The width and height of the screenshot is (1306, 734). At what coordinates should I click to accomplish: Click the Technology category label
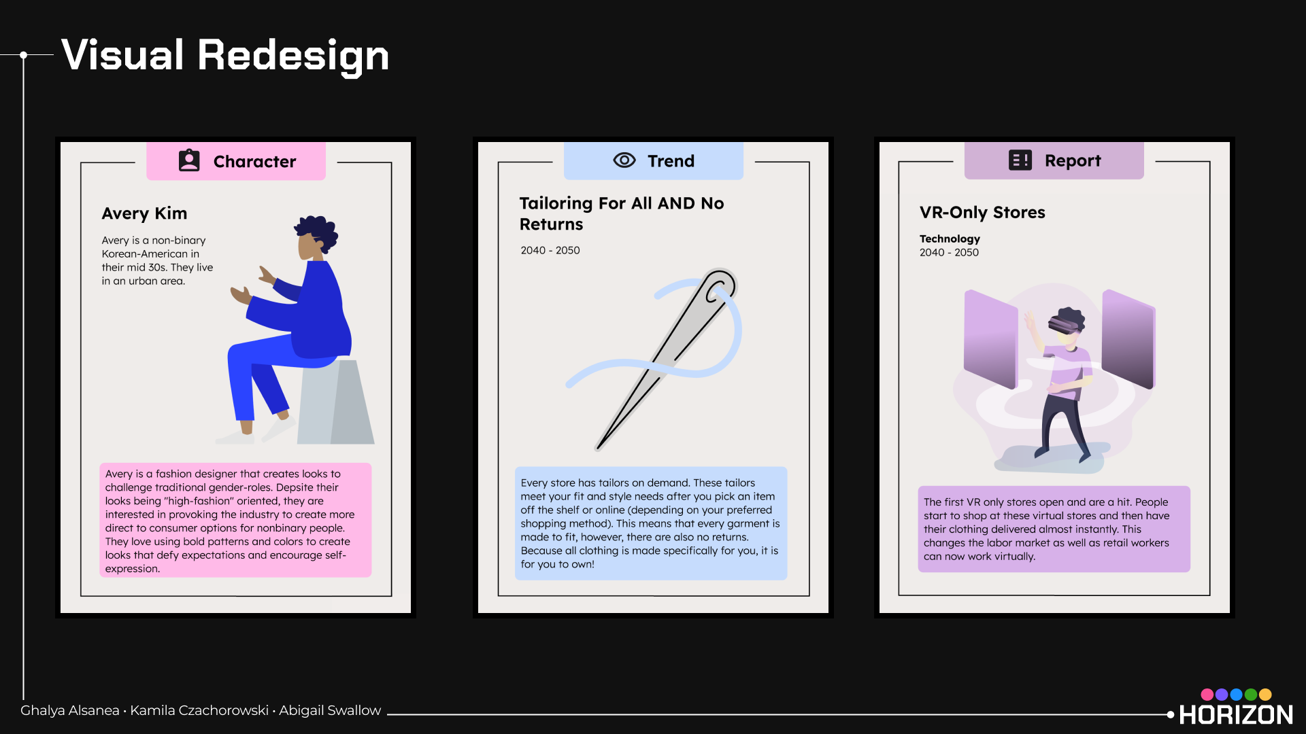(x=950, y=239)
